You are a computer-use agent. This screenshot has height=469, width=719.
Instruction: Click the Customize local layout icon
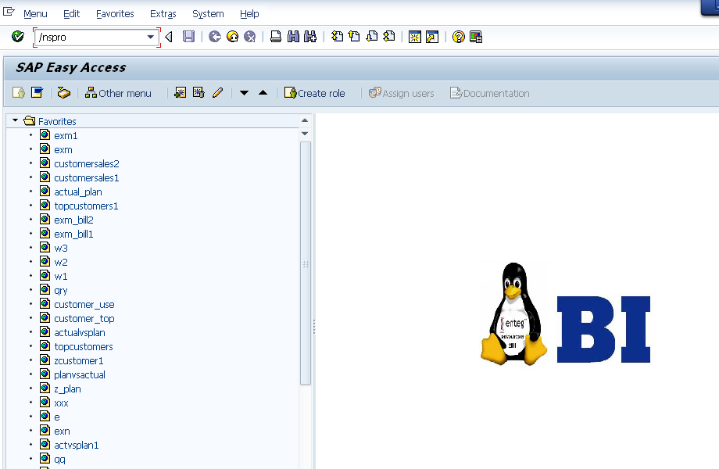(476, 37)
